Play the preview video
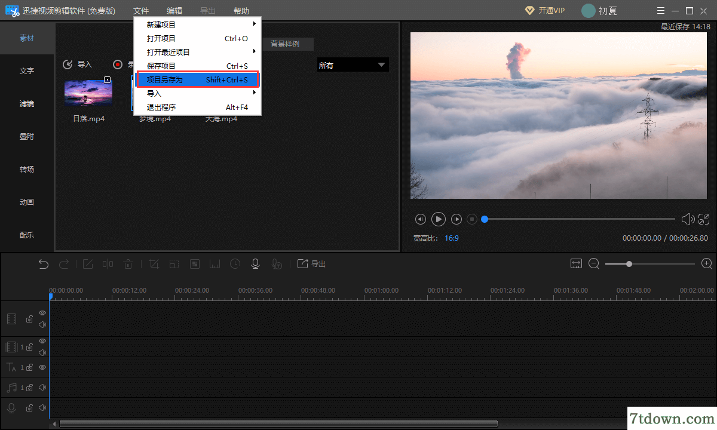 [439, 219]
